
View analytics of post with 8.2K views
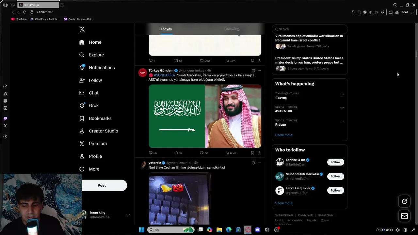coord(231,153)
